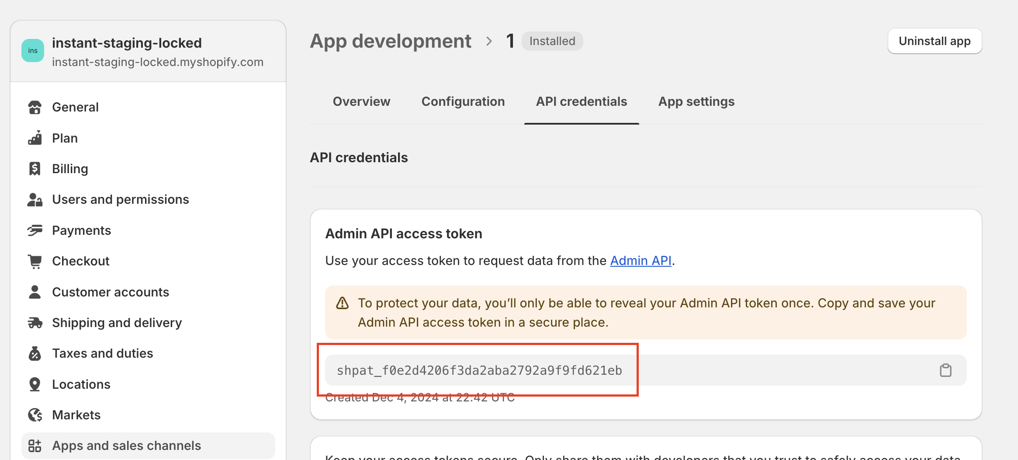Go back to App development breadcrumb
Screen dimensions: 1018x460
click(x=391, y=41)
